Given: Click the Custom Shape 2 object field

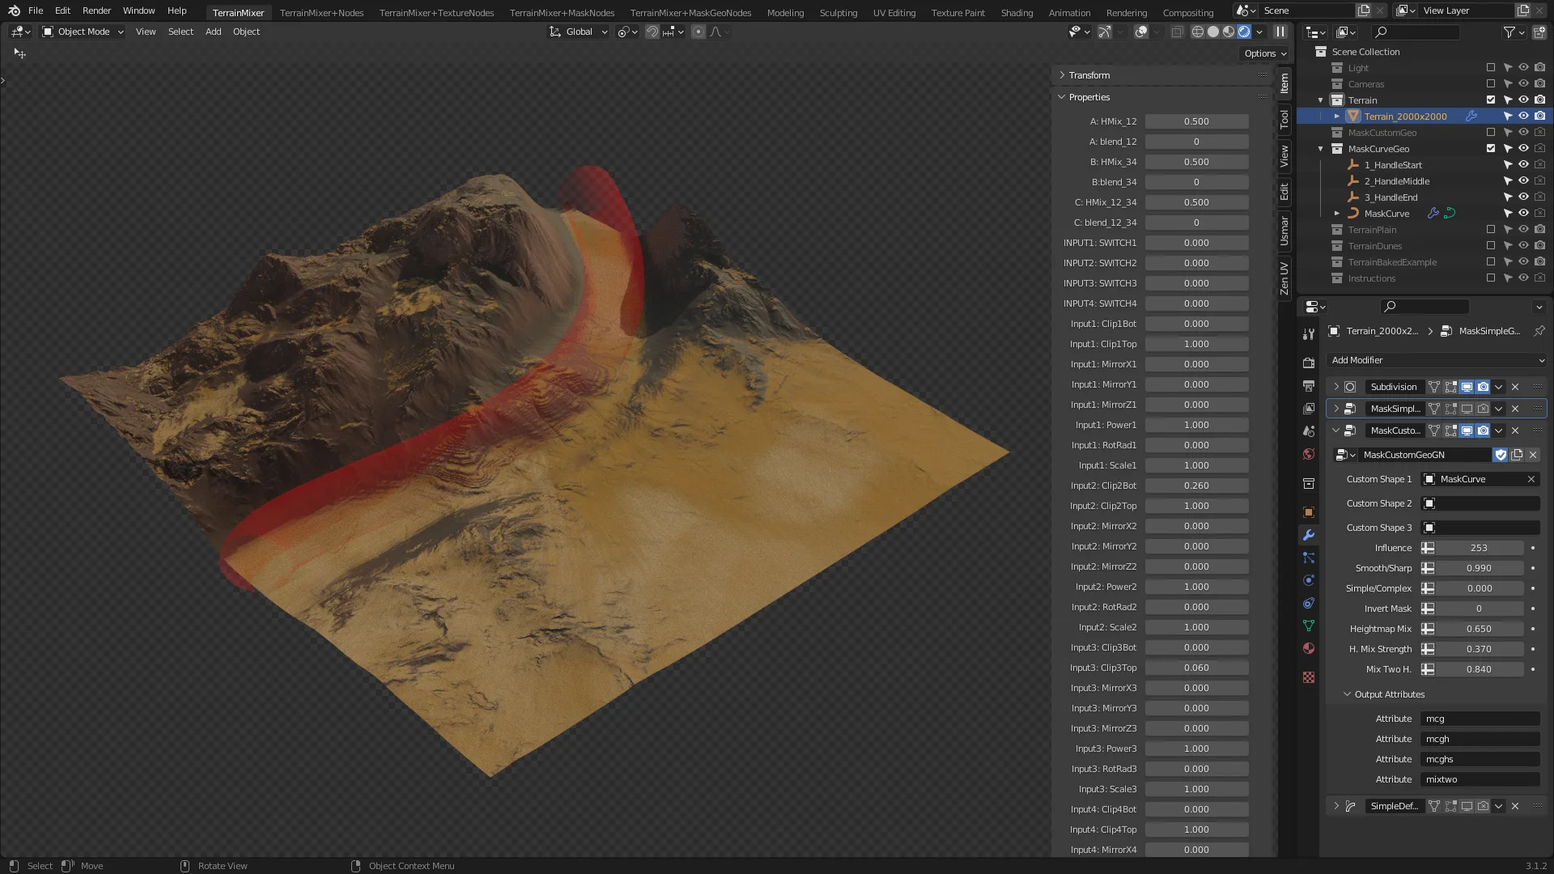Looking at the screenshot, I should click(1480, 503).
